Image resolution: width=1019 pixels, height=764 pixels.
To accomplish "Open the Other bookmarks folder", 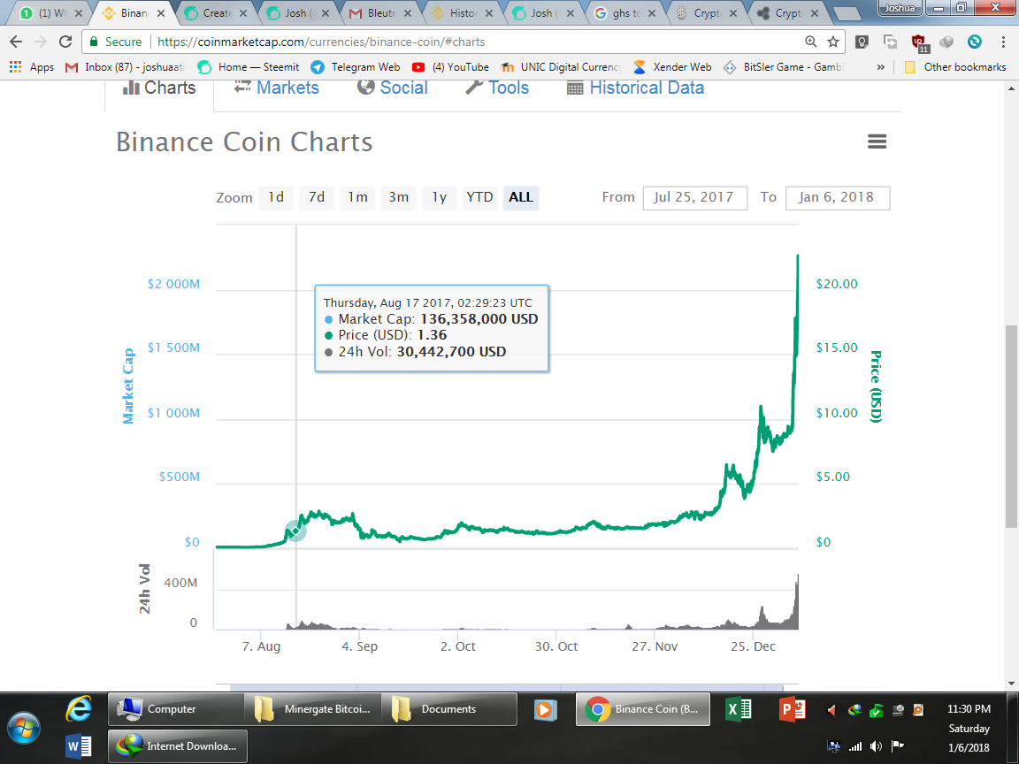I will click(955, 67).
